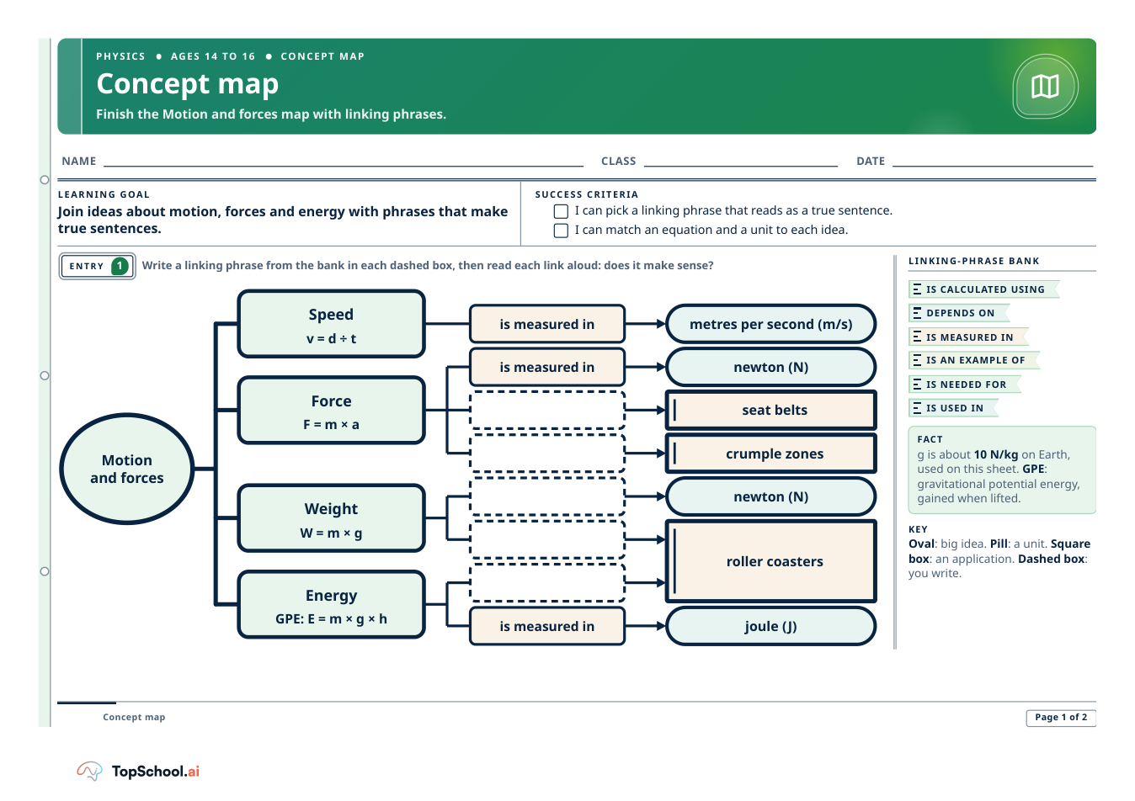Click the TopSchool.ai logo
This screenshot has width=1135, height=801.
(x=138, y=771)
